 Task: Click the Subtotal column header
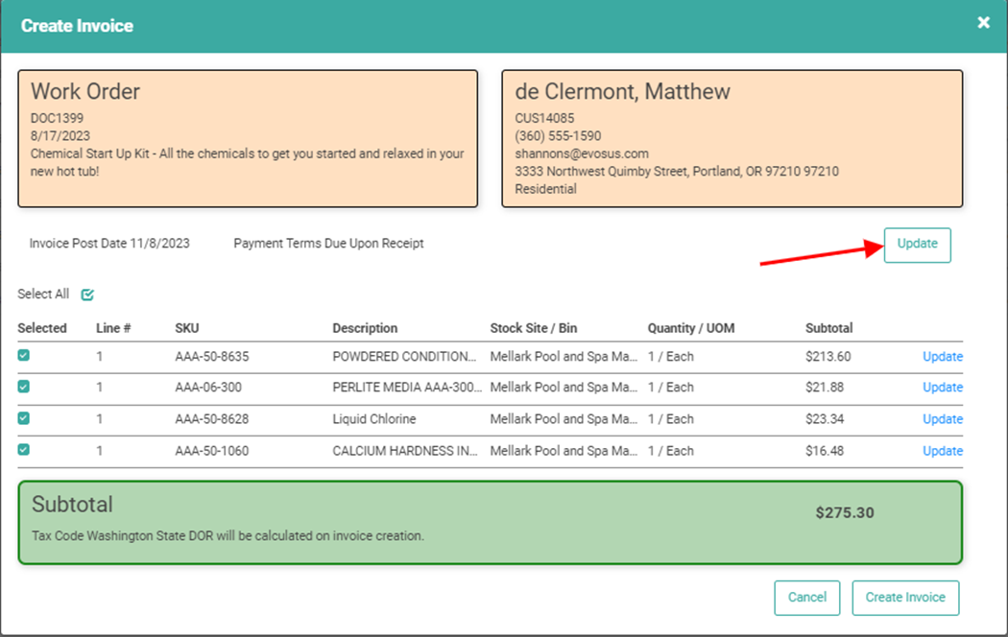coord(828,328)
